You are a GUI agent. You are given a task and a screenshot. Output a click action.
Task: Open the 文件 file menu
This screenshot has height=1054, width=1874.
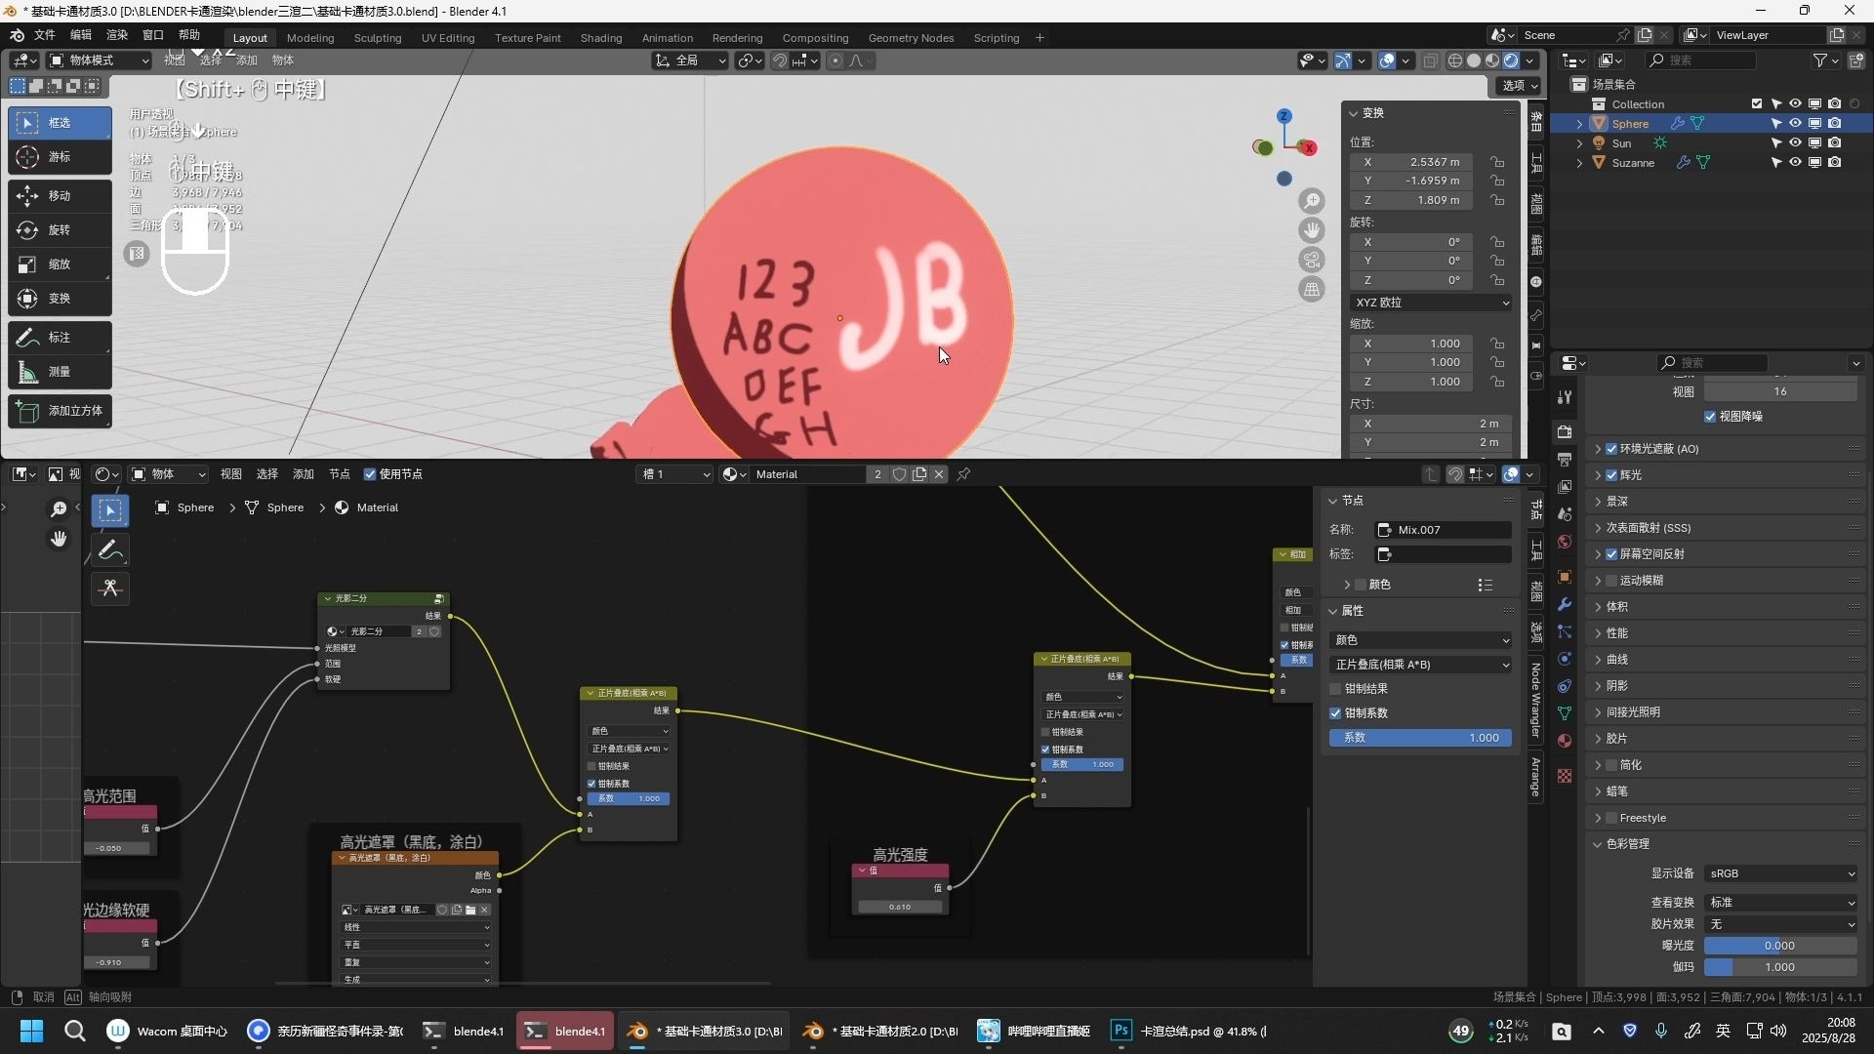click(45, 35)
